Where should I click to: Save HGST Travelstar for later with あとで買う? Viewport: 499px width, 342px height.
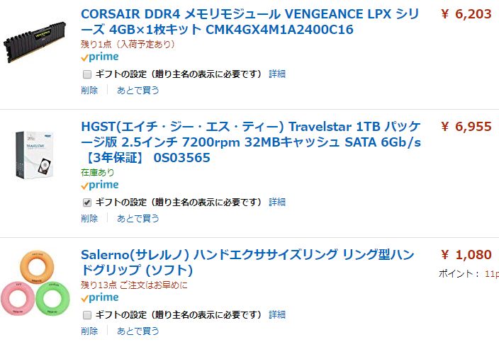pos(138,219)
